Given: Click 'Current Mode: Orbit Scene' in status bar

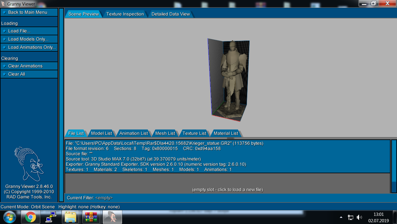Looking at the screenshot, I should (28, 207).
